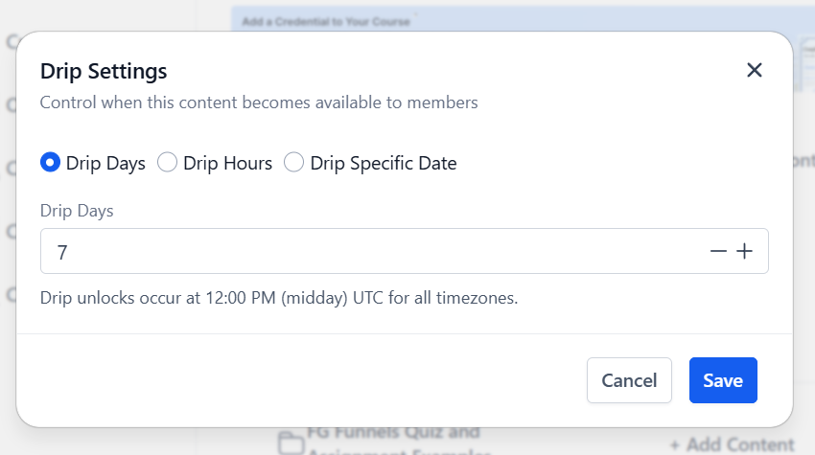
Task: Cancel the drip settings changes
Action: 629,380
